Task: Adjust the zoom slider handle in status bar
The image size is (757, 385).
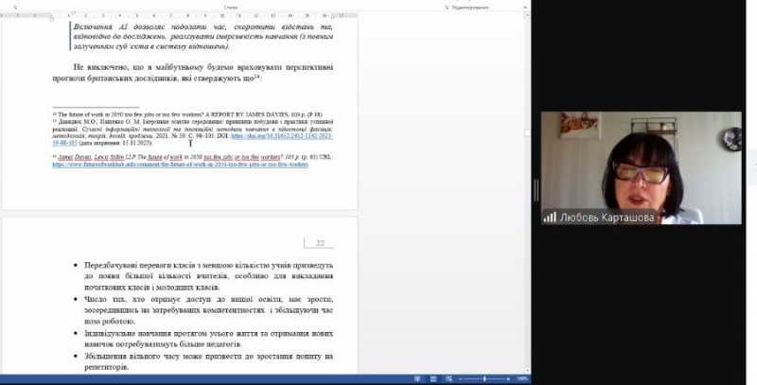Action: (484, 378)
